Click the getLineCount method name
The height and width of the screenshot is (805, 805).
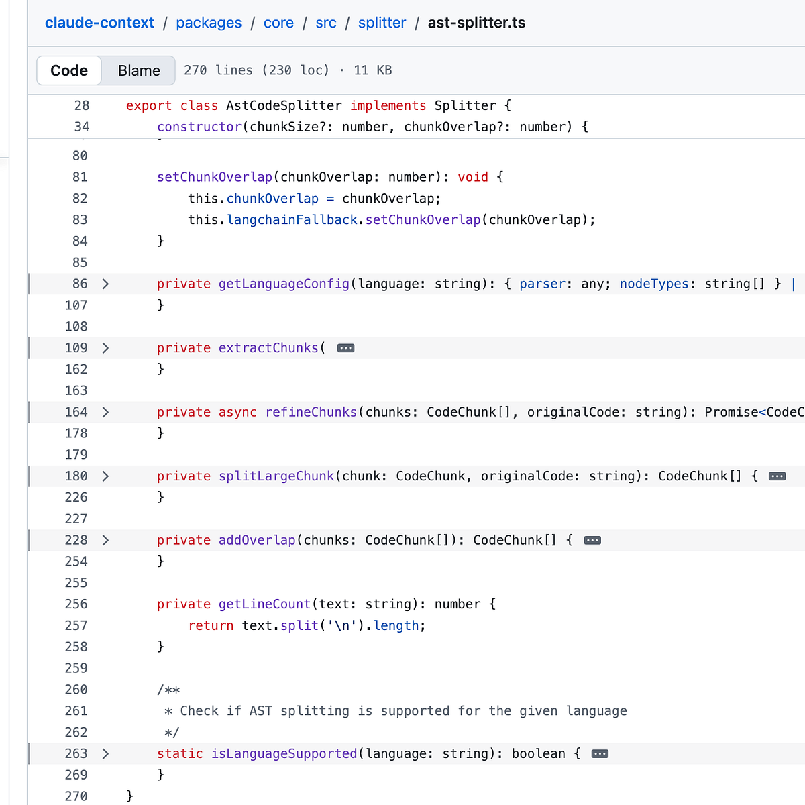click(265, 604)
